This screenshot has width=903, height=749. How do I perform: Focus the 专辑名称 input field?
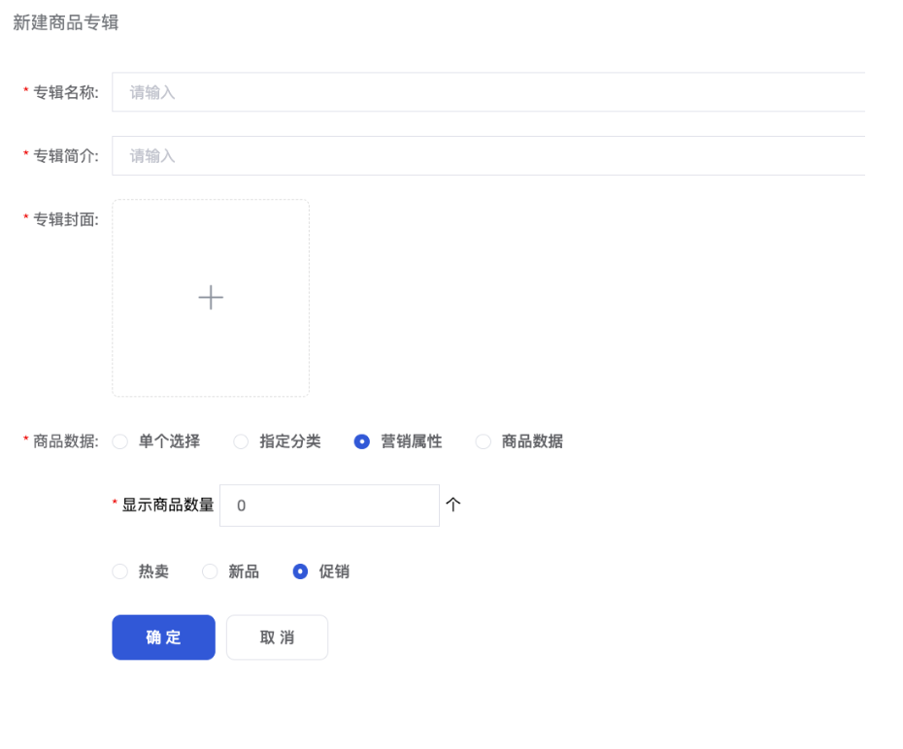(487, 92)
